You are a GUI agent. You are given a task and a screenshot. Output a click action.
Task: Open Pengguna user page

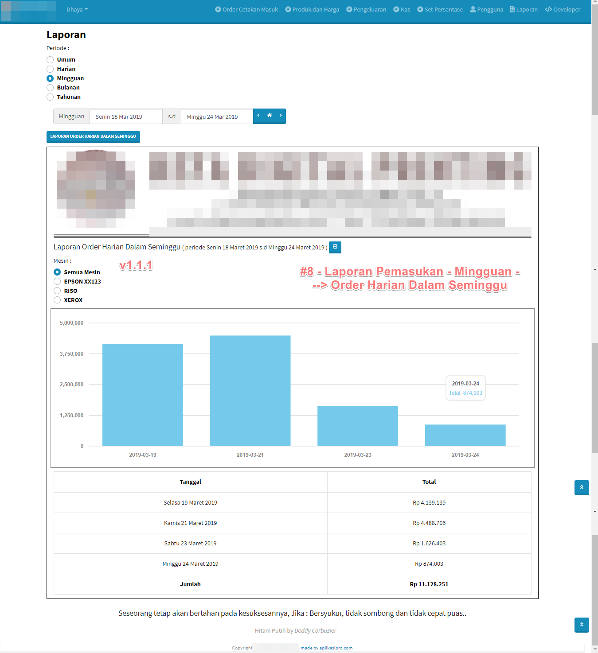(486, 10)
